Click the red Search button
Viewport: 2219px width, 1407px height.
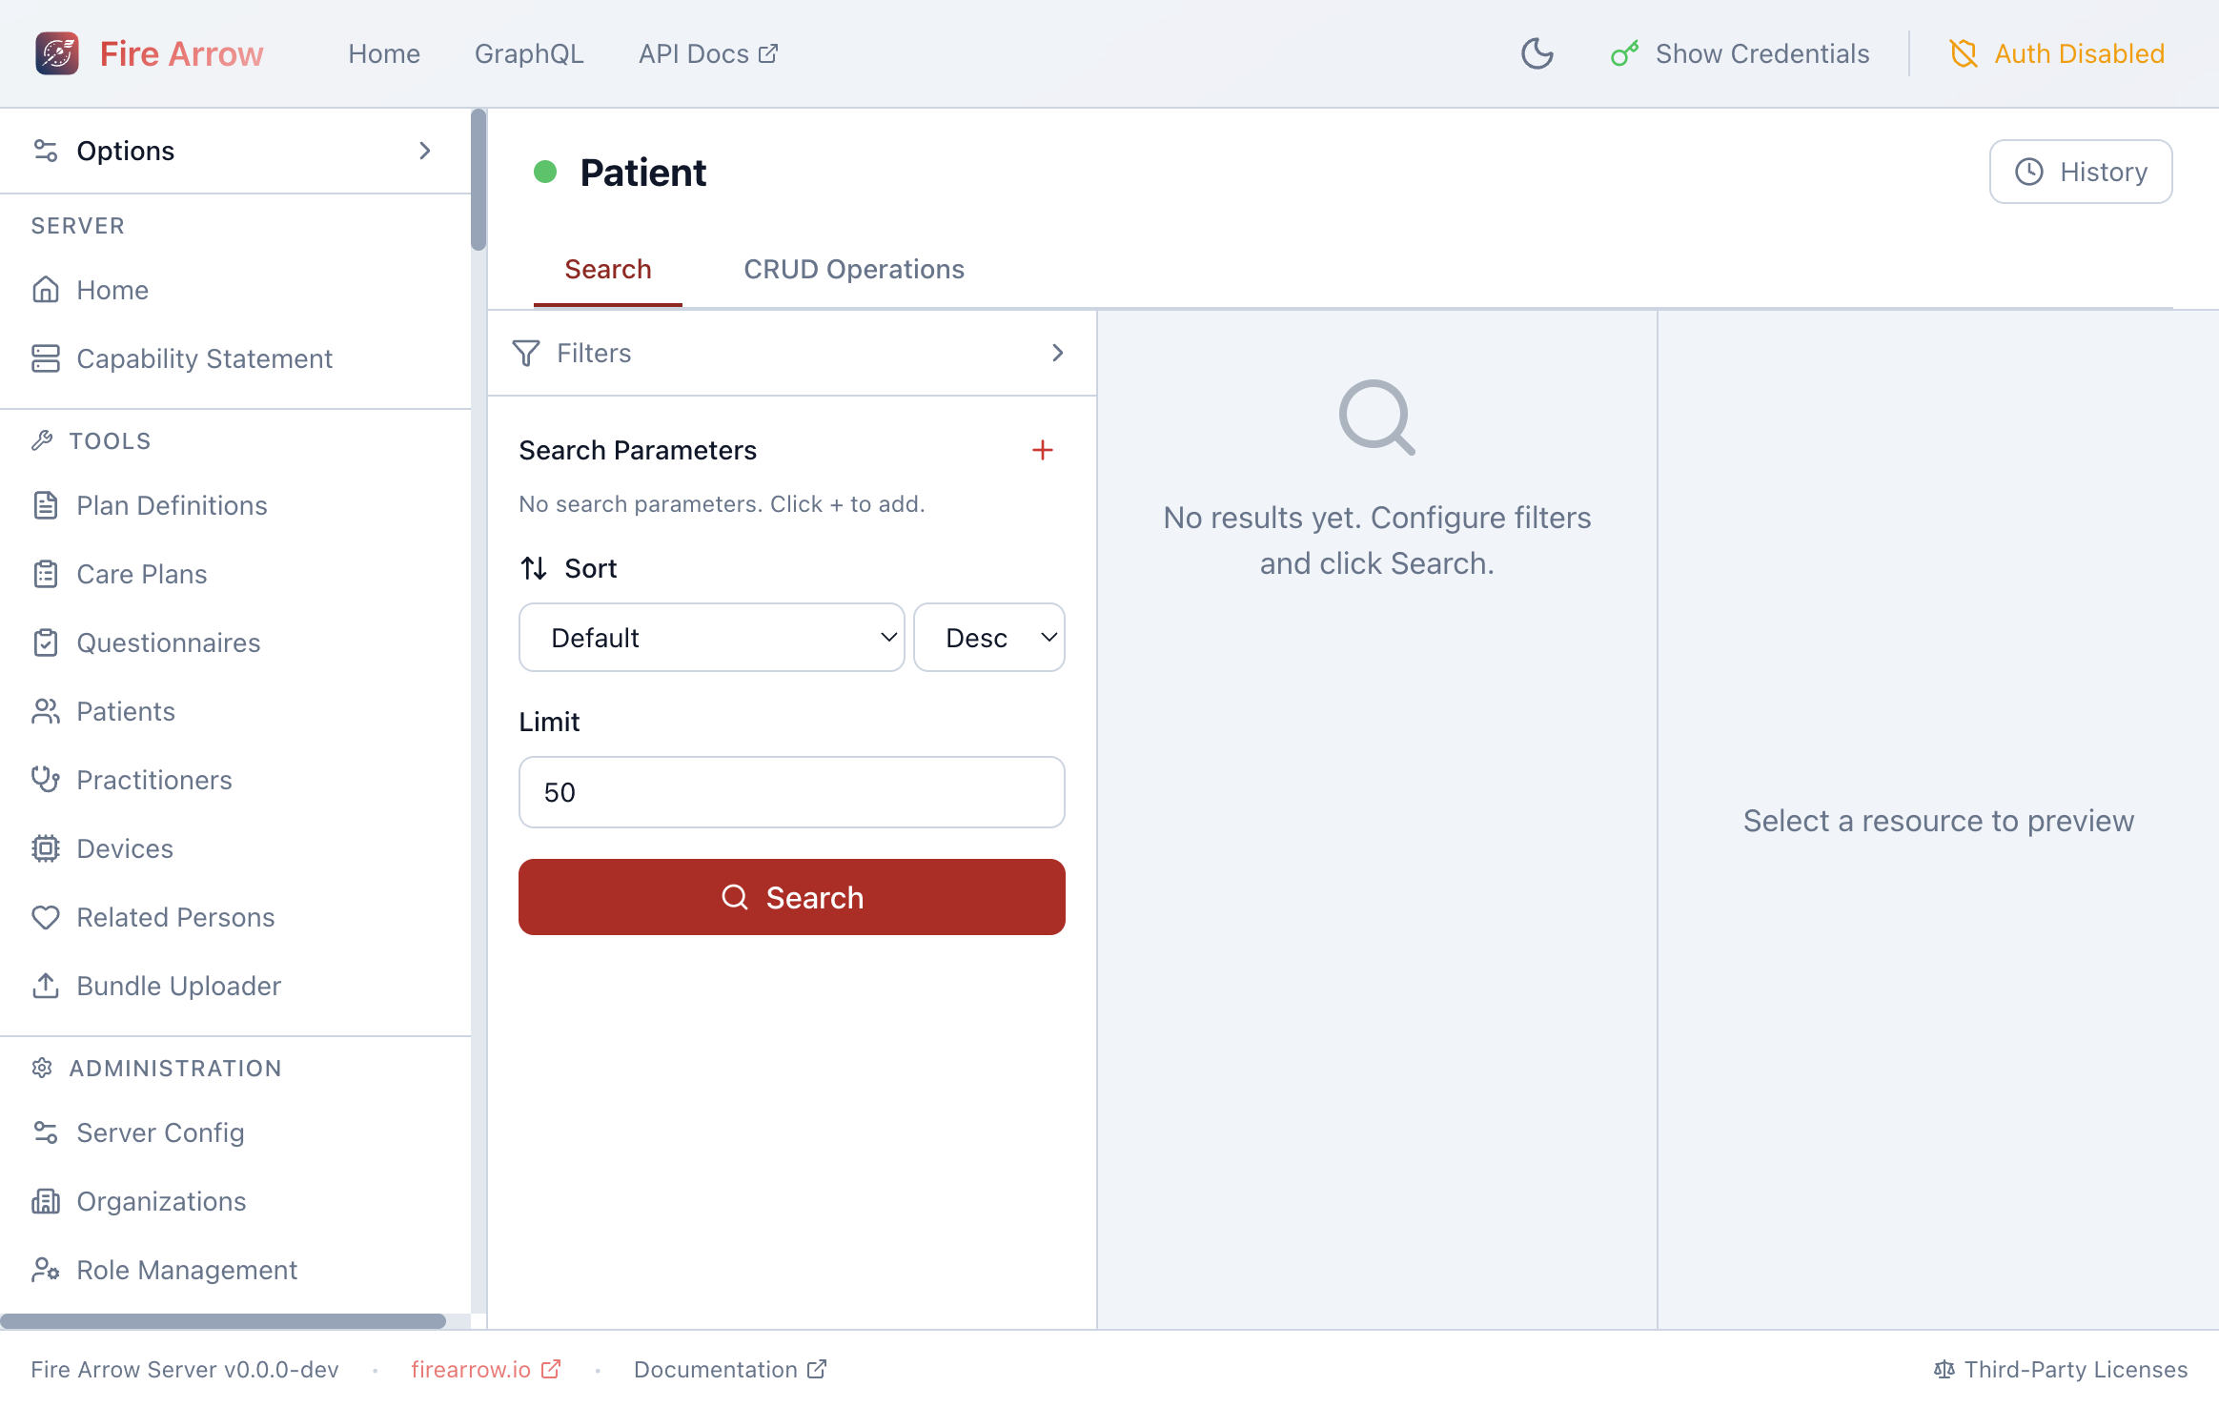click(x=791, y=896)
